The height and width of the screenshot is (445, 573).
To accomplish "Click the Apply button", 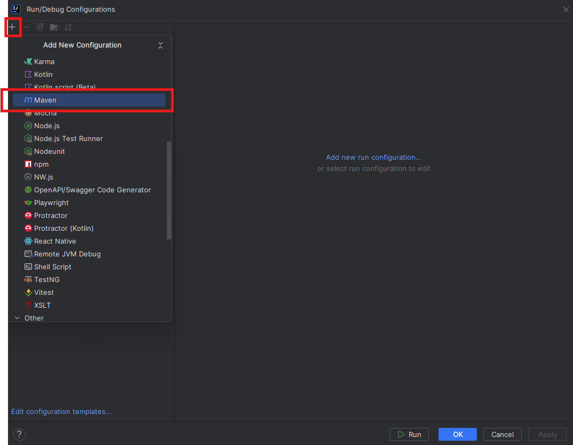I will click(x=547, y=434).
